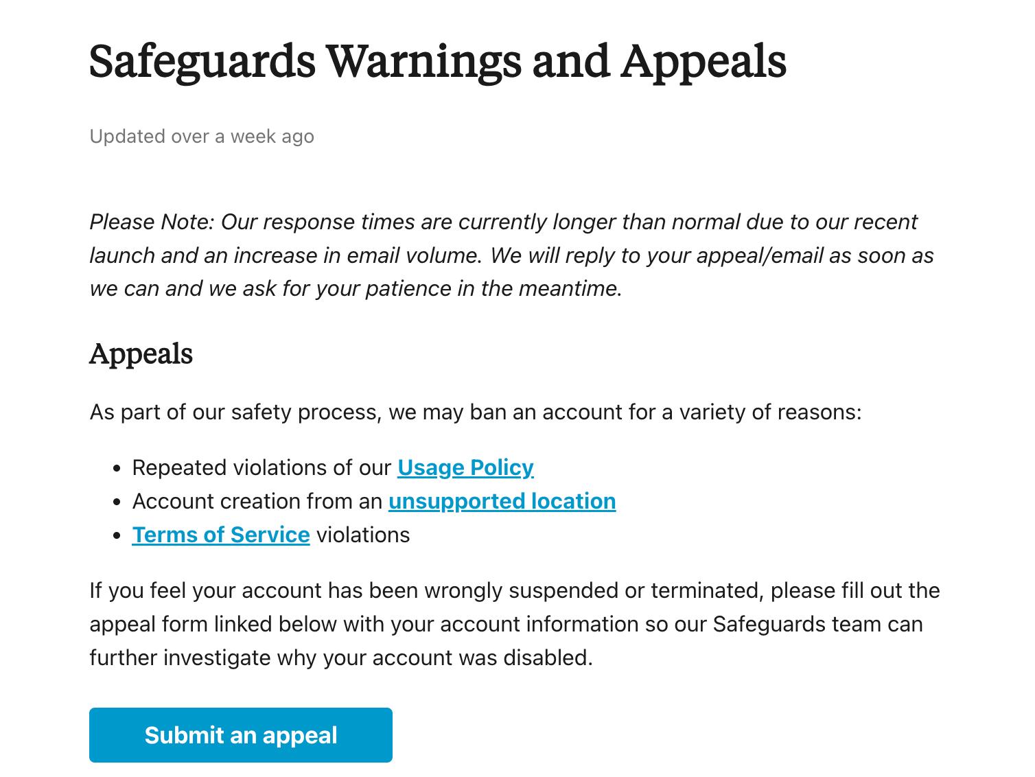1035x777 pixels.
Task: Click the 'Updated over a week ago' text
Action: click(202, 136)
